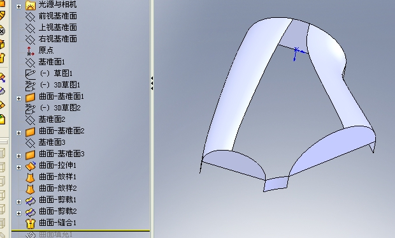Select the 基准面3 reference plane
Screen dimensions: 395x238
[x=52, y=142]
